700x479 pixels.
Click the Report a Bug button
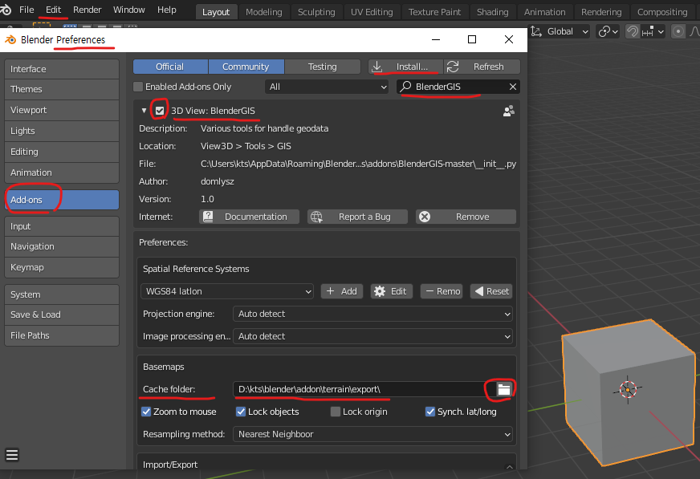coord(357,217)
